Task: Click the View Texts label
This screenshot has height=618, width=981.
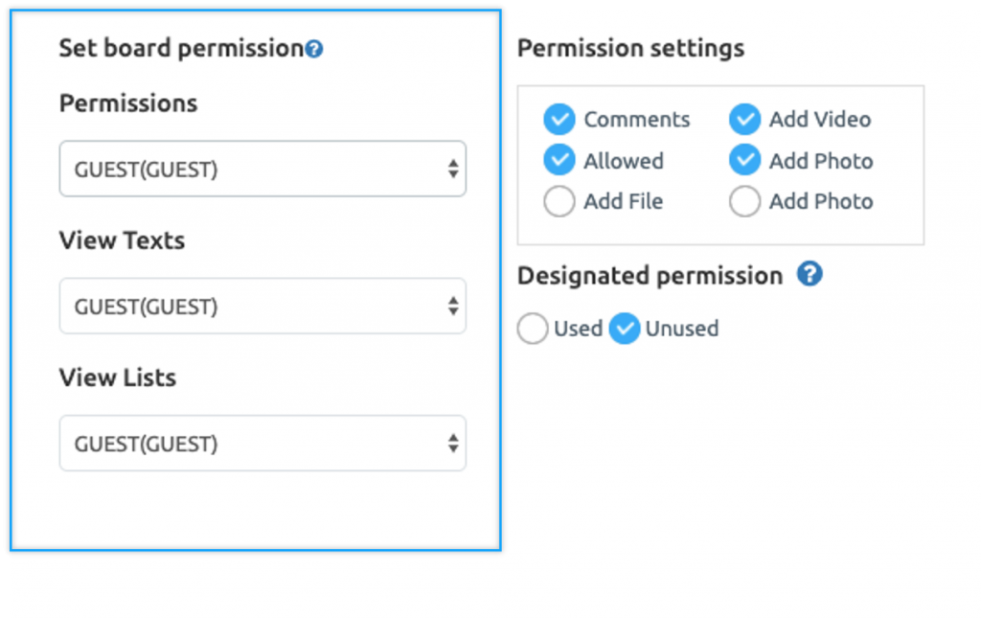Action: [122, 240]
